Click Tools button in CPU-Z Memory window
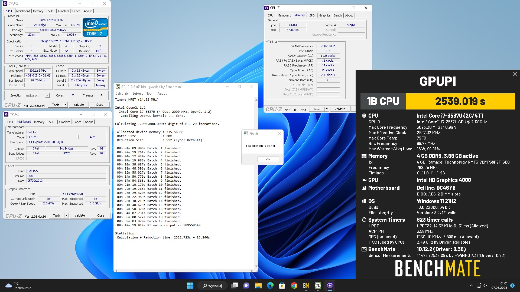The width and height of the screenshot is (520, 292). pos(317,109)
